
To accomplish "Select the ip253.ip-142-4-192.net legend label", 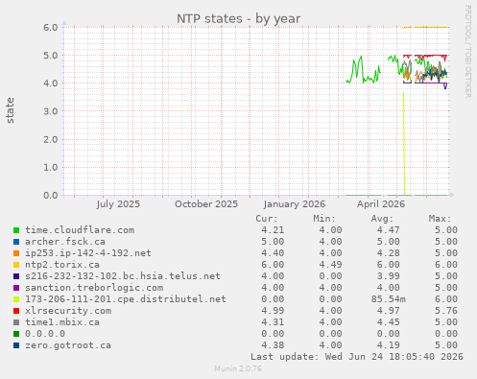I will click(x=88, y=253).
